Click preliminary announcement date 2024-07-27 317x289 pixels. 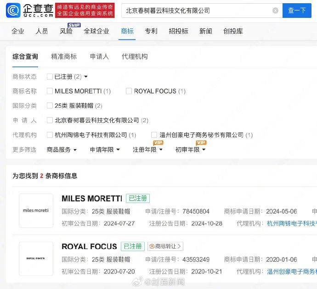tap(119, 223)
